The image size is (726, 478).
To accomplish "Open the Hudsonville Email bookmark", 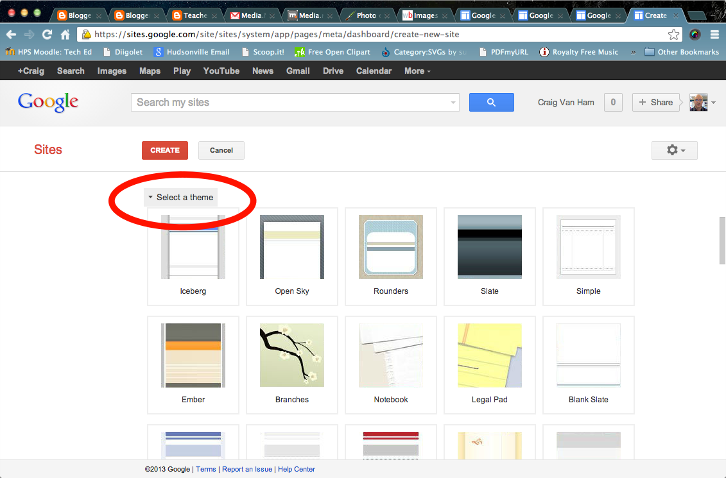I will coord(192,52).
